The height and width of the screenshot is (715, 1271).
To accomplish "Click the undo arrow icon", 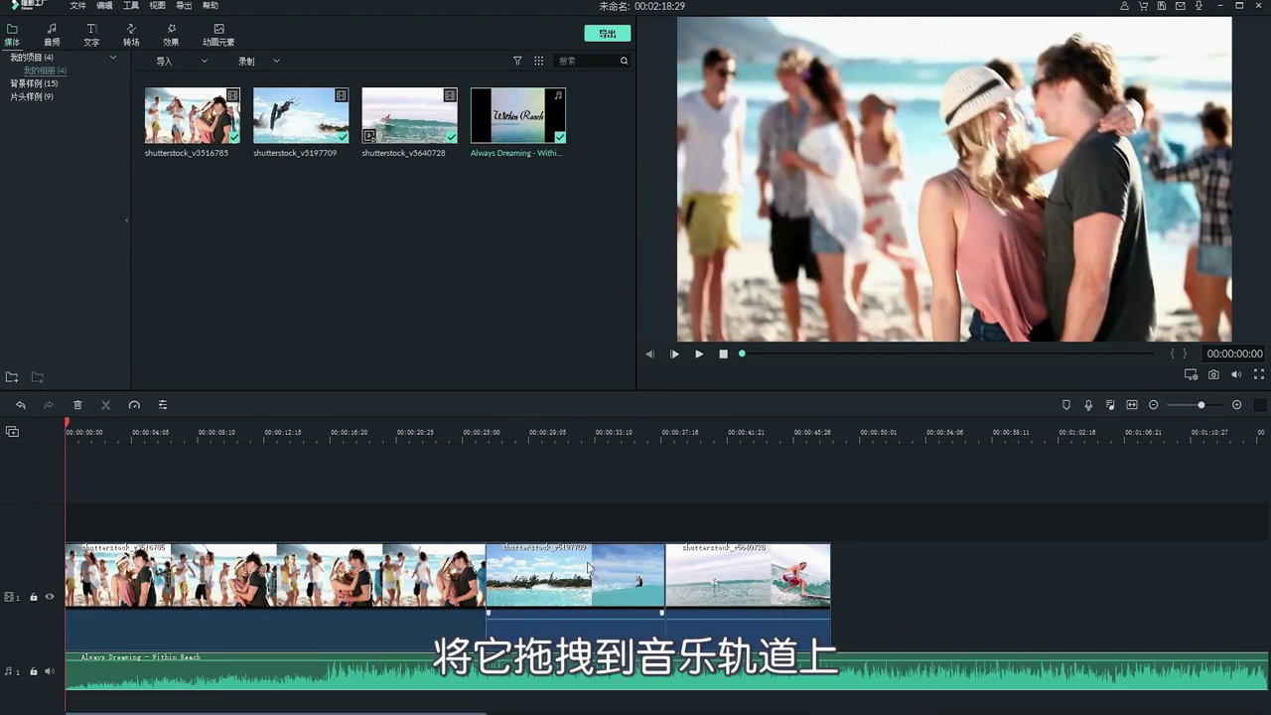I will [20, 405].
